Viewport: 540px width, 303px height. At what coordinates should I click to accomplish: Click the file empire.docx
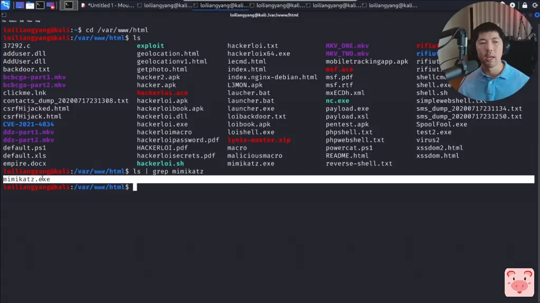tap(24, 164)
